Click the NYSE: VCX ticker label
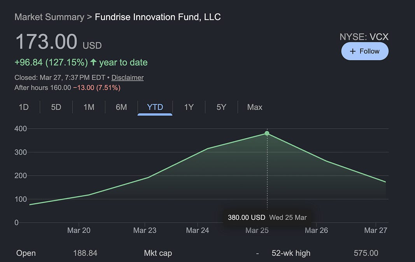 pos(364,37)
